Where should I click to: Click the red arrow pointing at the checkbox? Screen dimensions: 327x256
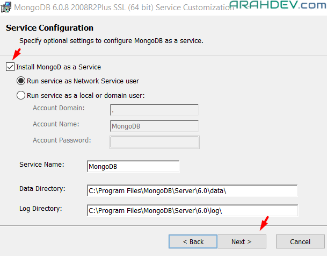tap(16, 54)
